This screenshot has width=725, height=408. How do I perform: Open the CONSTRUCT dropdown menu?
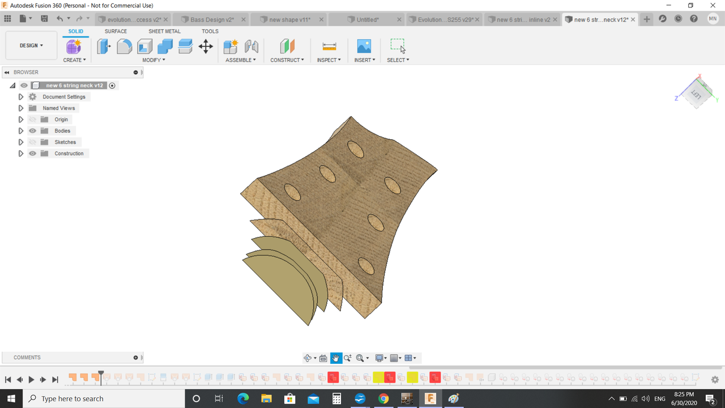(x=287, y=60)
